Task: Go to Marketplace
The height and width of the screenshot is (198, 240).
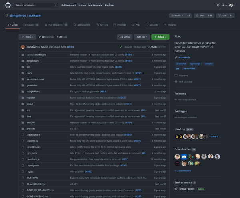Action: [x=95, y=5]
